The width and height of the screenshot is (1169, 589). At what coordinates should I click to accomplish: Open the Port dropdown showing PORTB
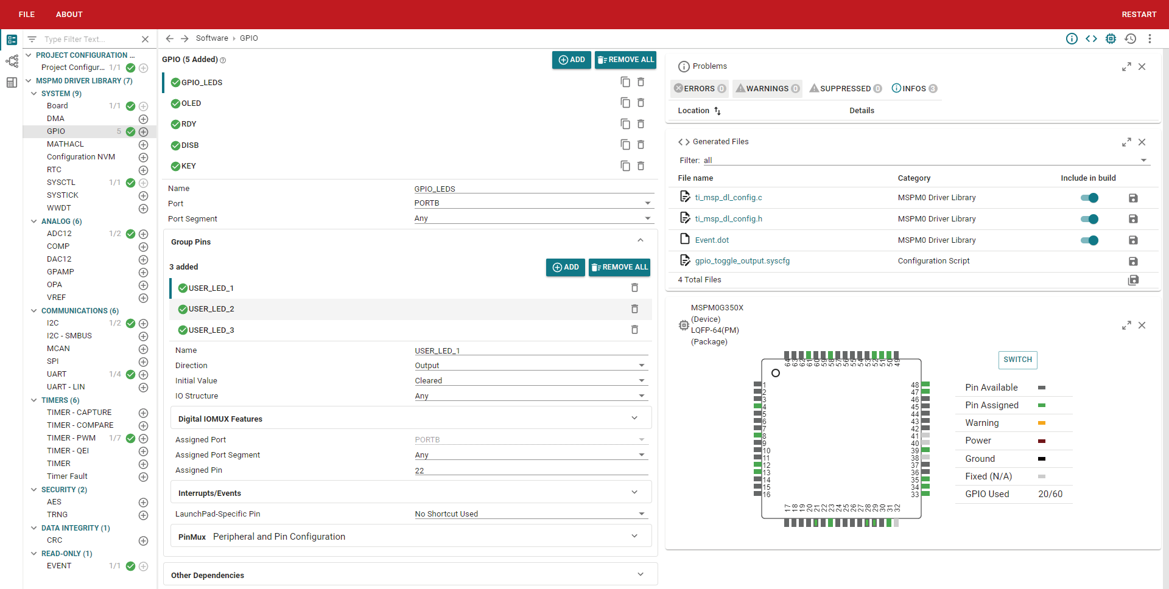tap(533, 203)
